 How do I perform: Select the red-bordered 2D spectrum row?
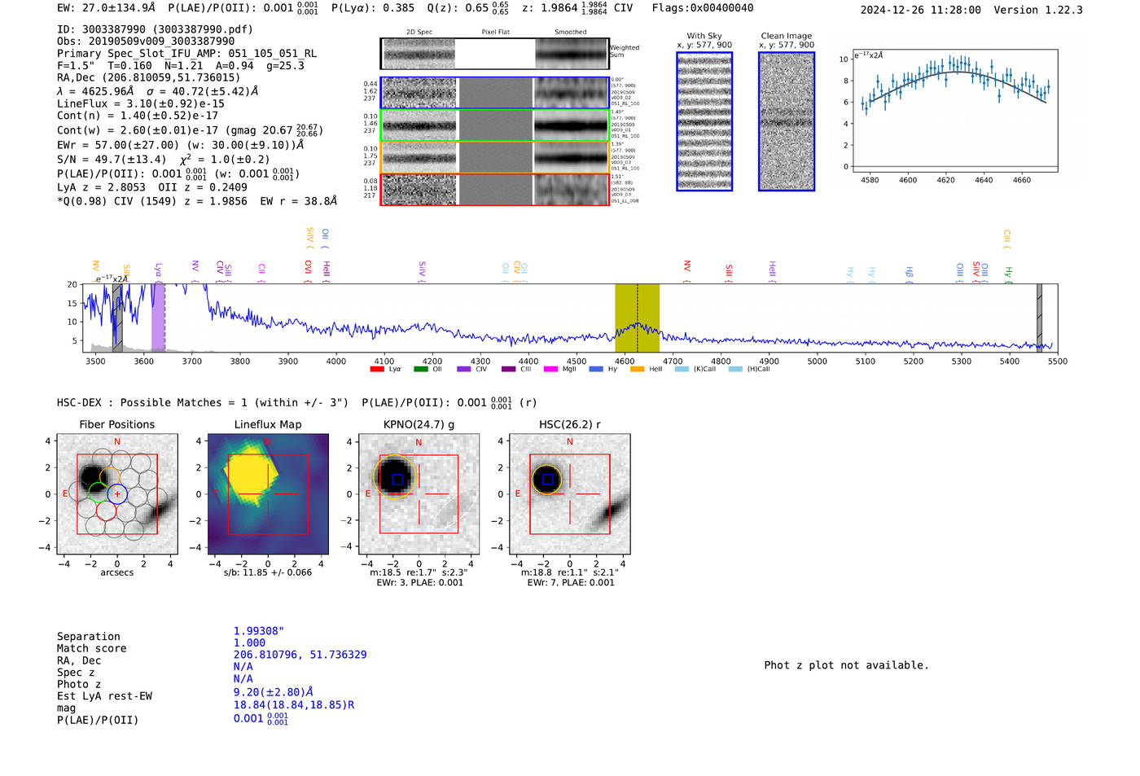tap(494, 190)
